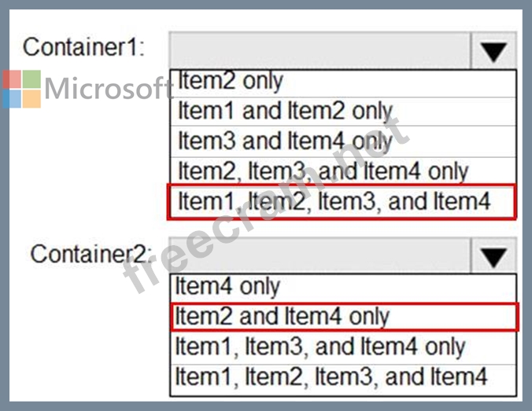The height and width of the screenshot is (411, 532).
Task: Click the Container1 dropdown arrow button
Action: [493, 51]
